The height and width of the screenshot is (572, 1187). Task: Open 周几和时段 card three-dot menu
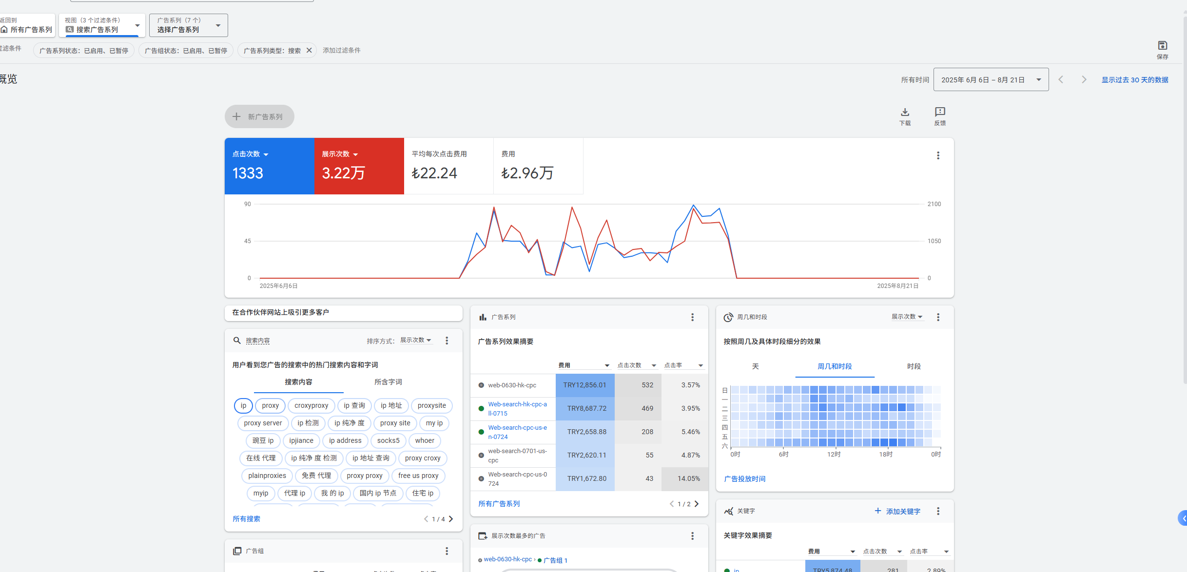pos(938,317)
